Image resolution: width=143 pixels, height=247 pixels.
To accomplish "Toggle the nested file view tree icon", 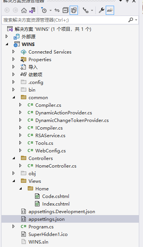I will coord(86,10).
